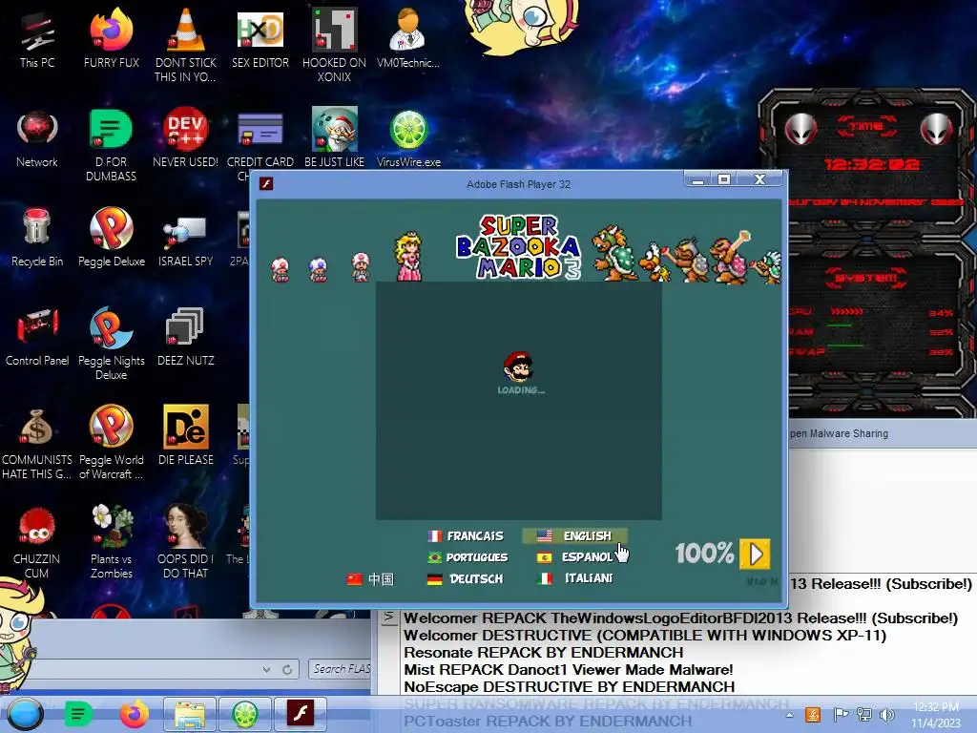Click the Action Center flag tray icon
977x733 pixels.
pyautogui.click(x=840, y=715)
